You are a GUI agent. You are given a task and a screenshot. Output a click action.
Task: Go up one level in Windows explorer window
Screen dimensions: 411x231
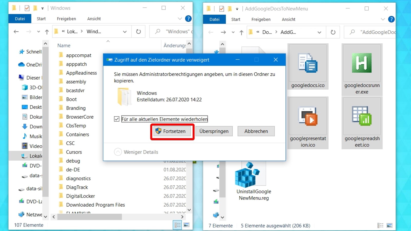click(x=47, y=32)
